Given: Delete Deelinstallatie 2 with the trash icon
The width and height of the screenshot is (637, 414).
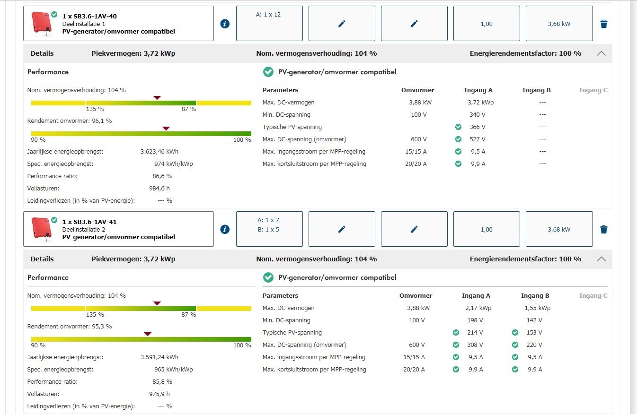Looking at the screenshot, I should [x=603, y=229].
